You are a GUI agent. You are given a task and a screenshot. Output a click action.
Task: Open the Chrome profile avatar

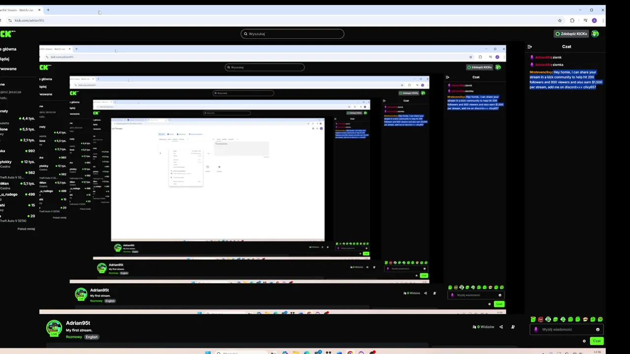[595, 21]
